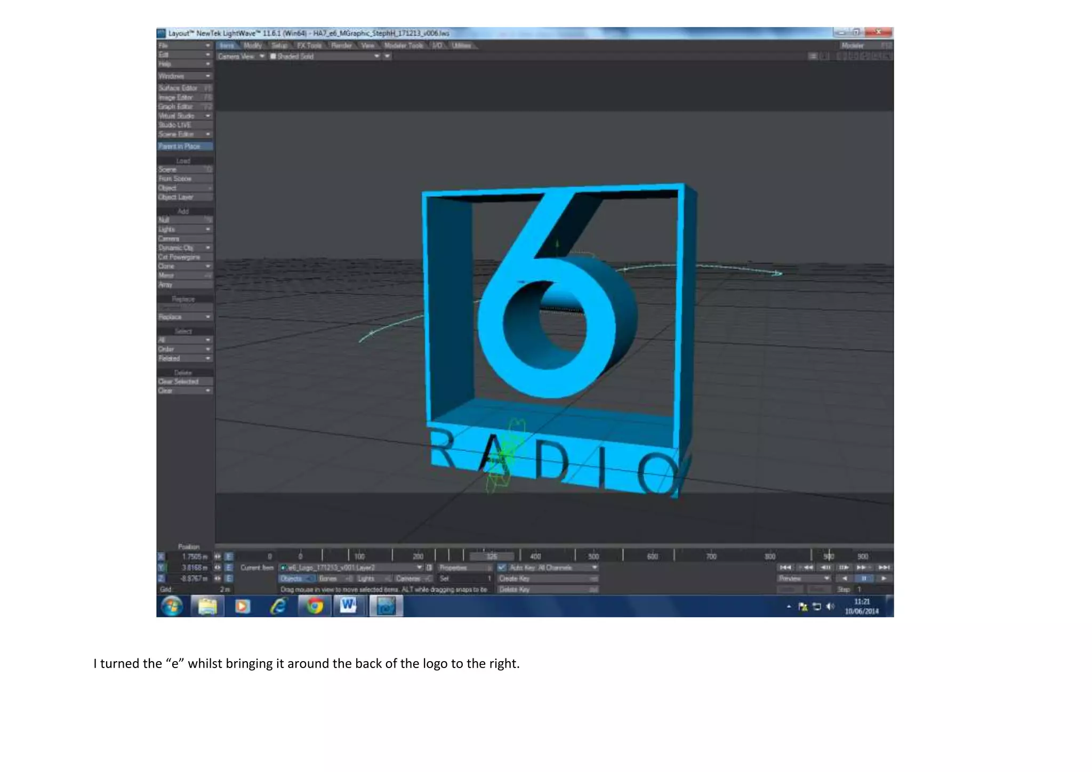The width and height of the screenshot is (1092, 772).
Task: Expand the Preview dropdown
Action: [804, 578]
